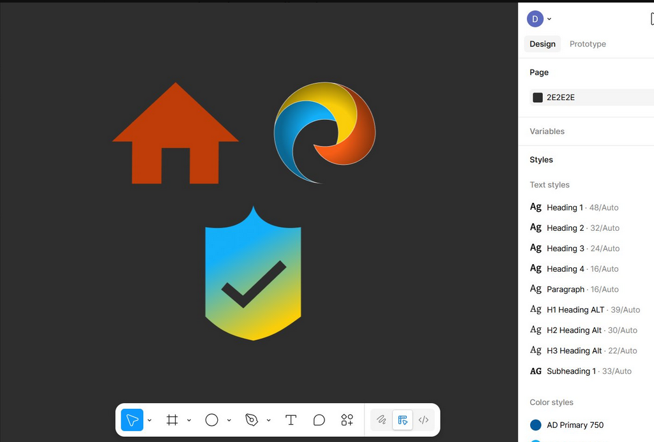This screenshot has height=442, width=654.
Task: Open the Move tool options dropdown
Action: coord(149,420)
